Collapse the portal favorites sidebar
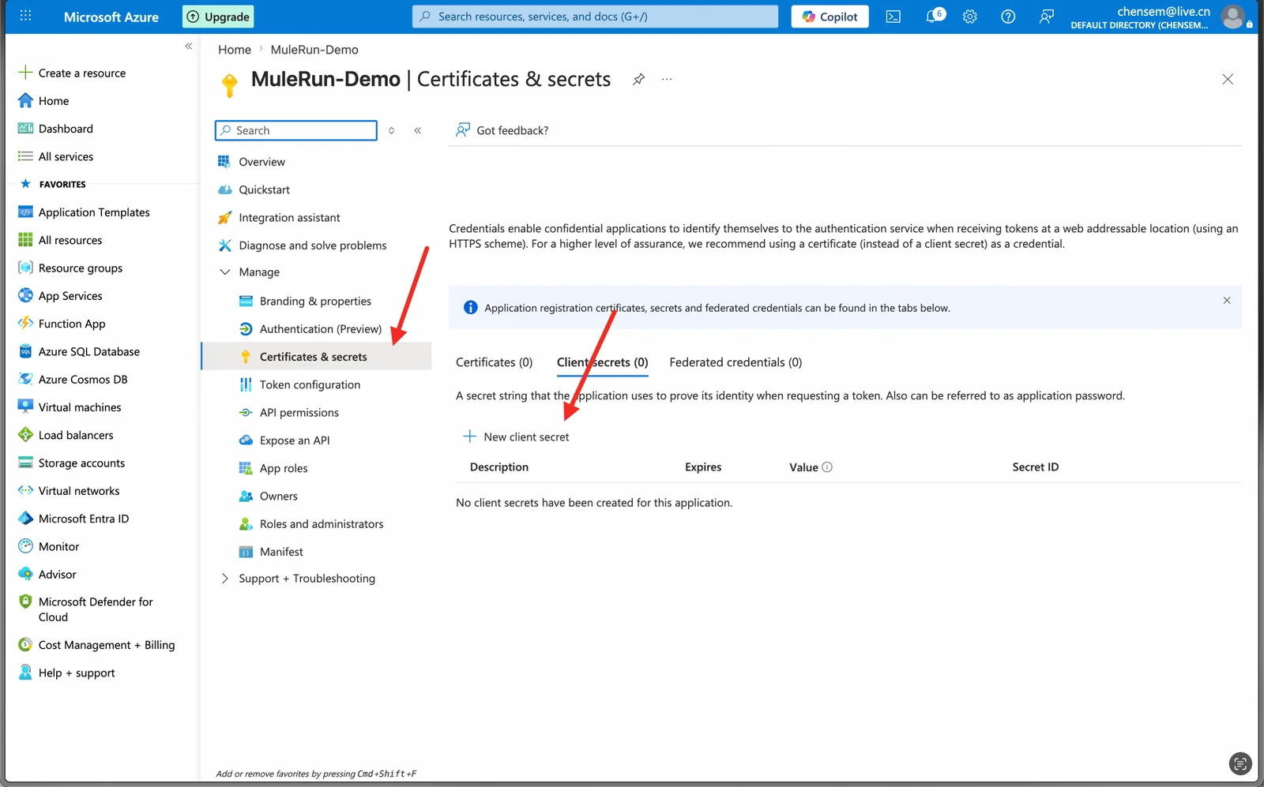Image resolution: width=1264 pixels, height=787 pixels. [x=188, y=46]
